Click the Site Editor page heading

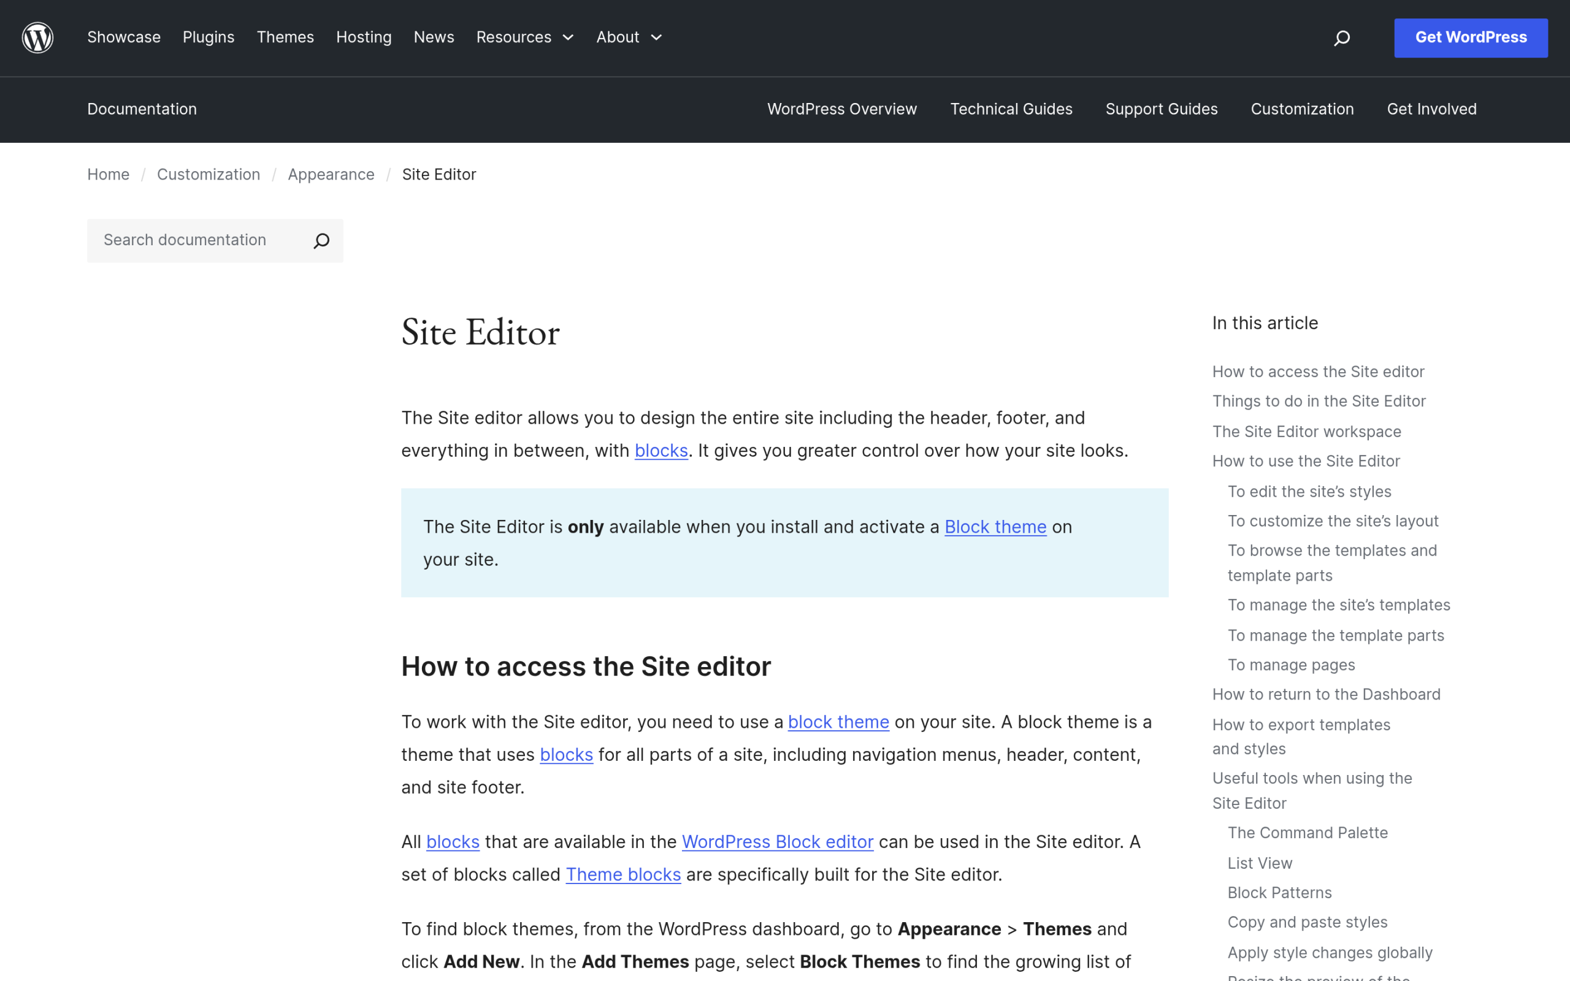(x=480, y=334)
